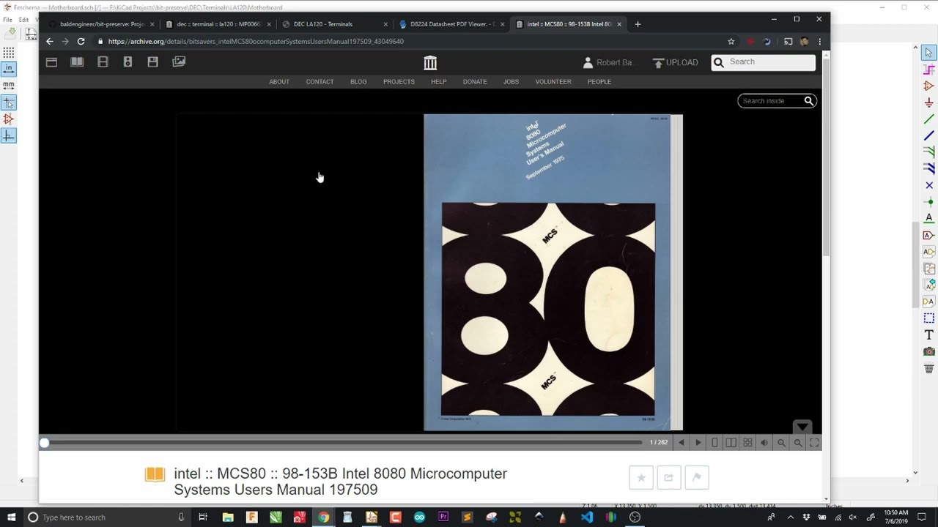Image resolution: width=938 pixels, height=527 pixels.
Task: Select Eeschema's delete item tool
Action: 928,368
